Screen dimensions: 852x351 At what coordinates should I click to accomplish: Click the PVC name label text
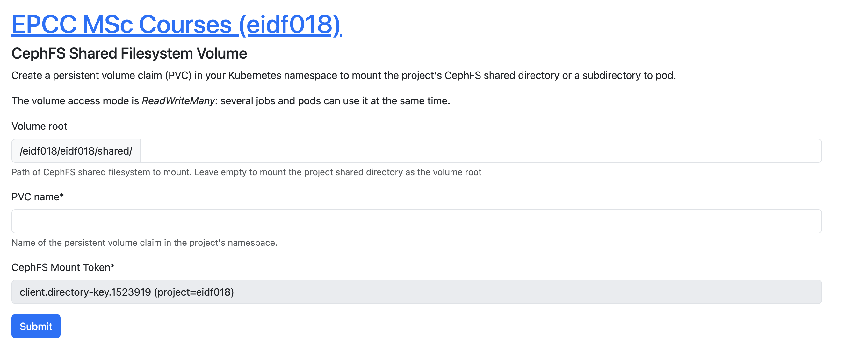[x=35, y=196]
